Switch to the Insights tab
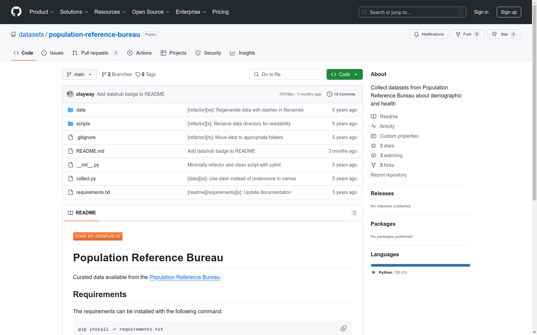537x335 pixels. pyautogui.click(x=242, y=53)
